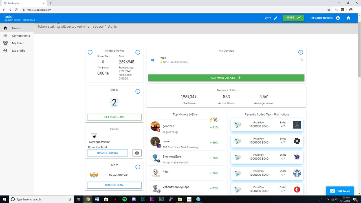Click goodzen name in Top Movers
This screenshot has width=361, height=203.
coord(168,126)
